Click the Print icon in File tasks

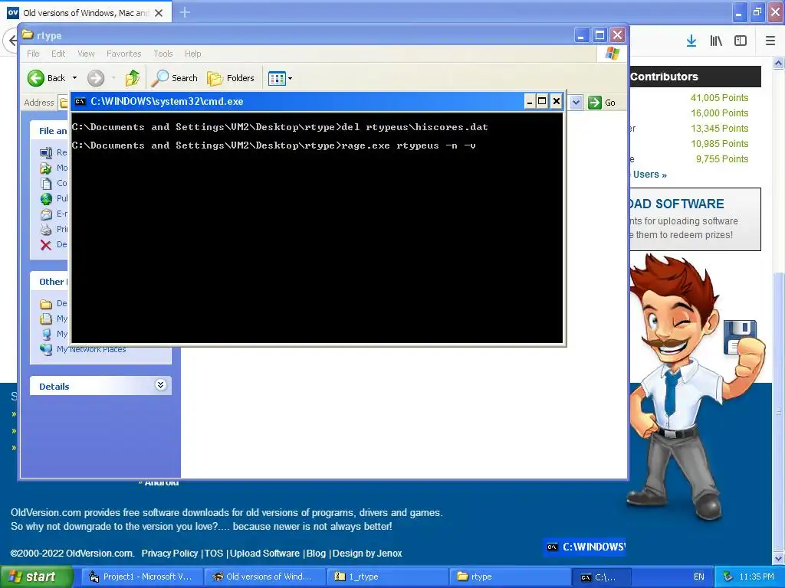pos(46,229)
